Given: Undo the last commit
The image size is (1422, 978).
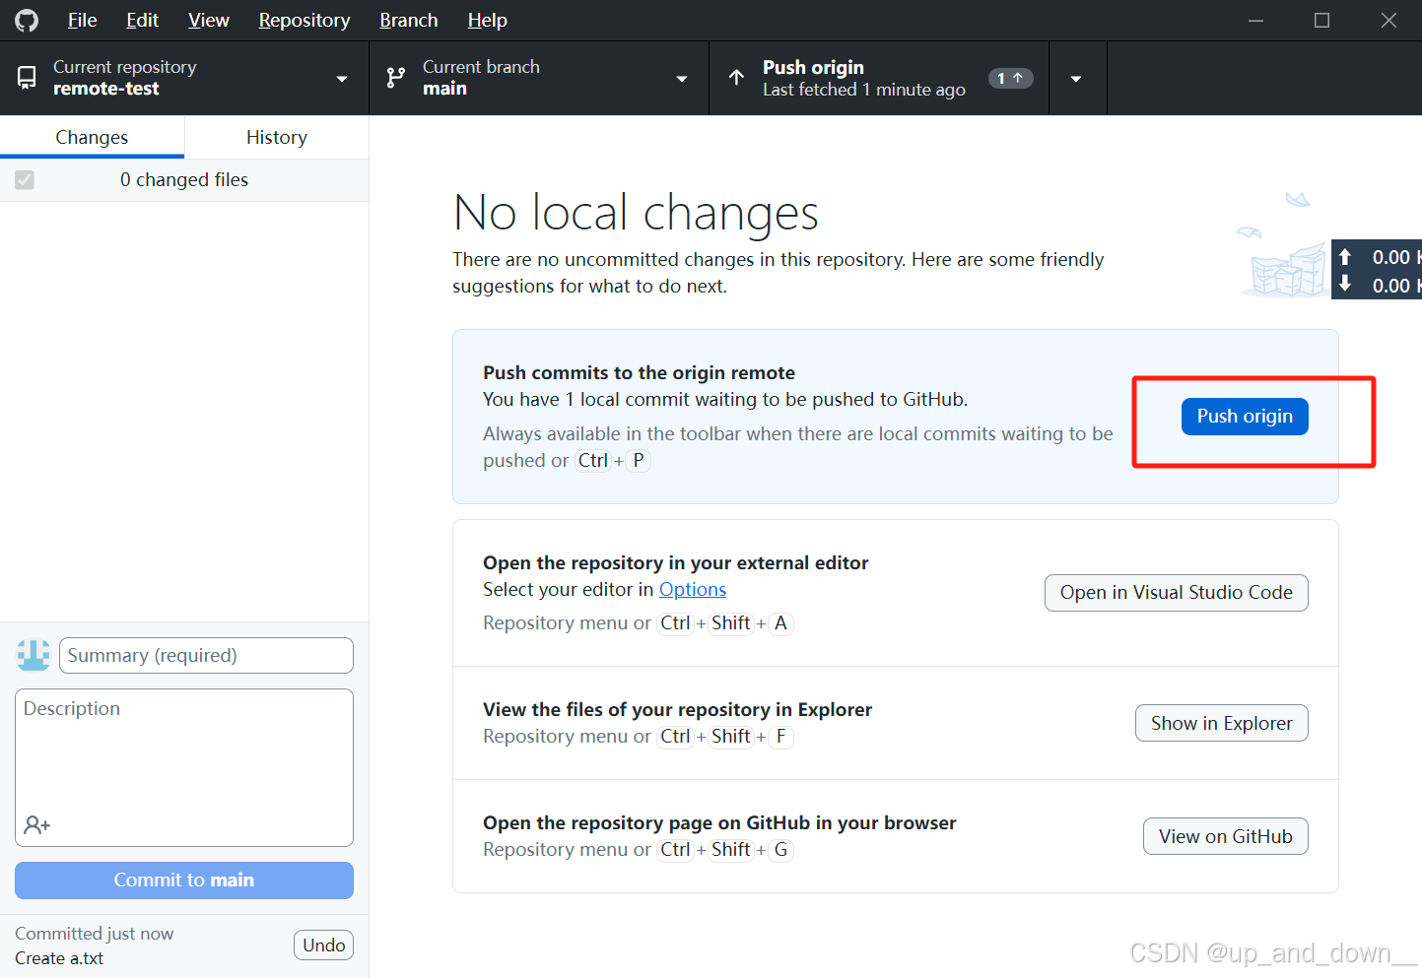Looking at the screenshot, I should coord(324,945).
